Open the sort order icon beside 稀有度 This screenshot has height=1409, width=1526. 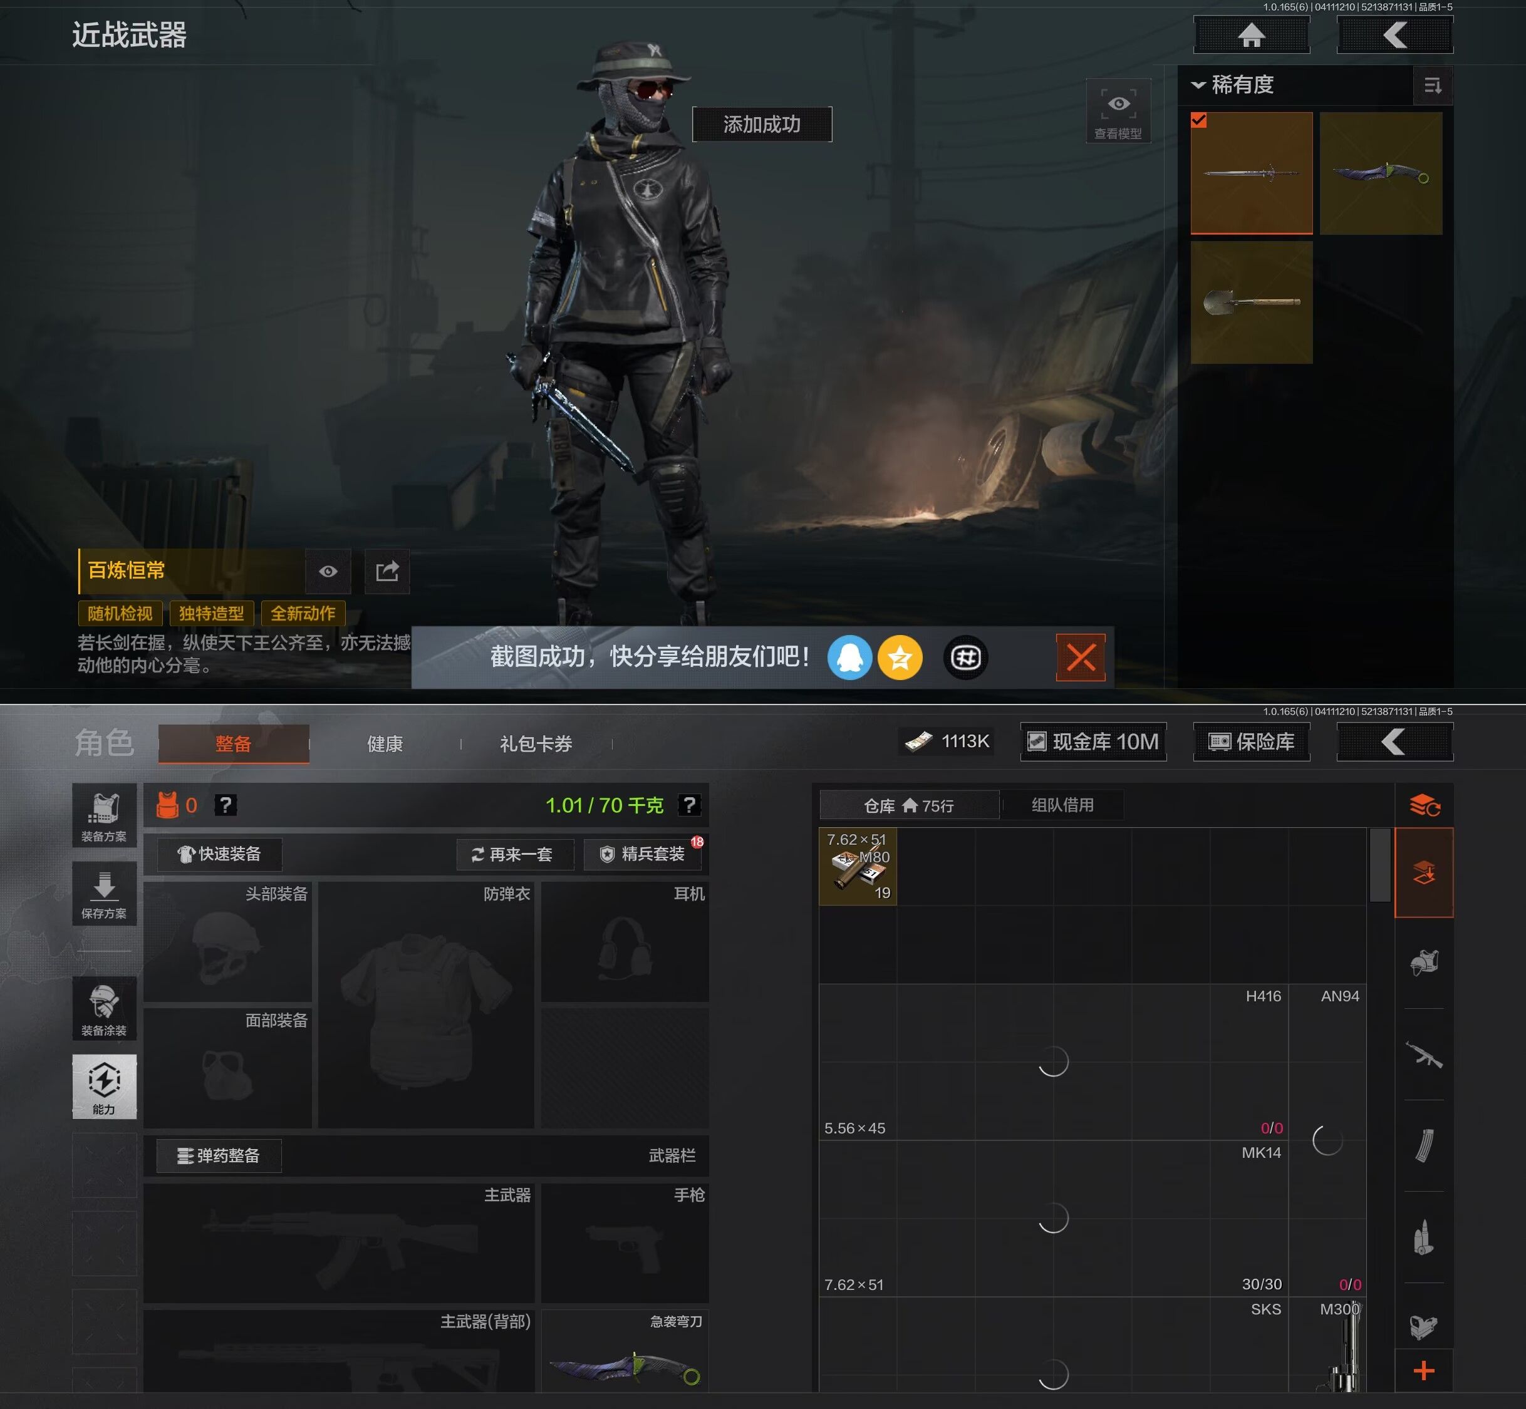click(1432, 85)
